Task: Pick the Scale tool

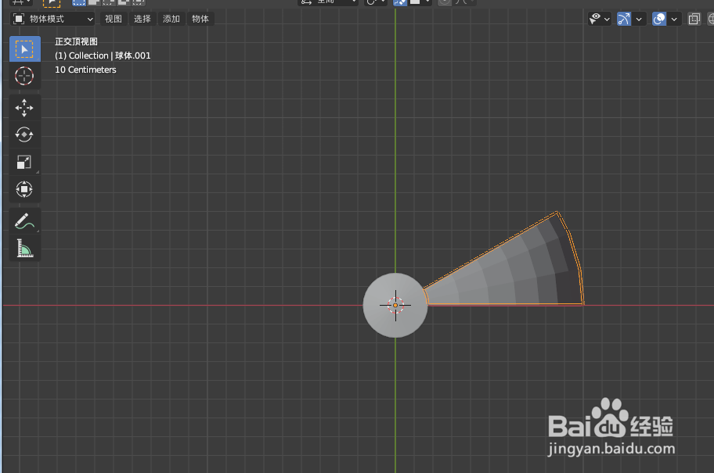Action: pos(24,162)
